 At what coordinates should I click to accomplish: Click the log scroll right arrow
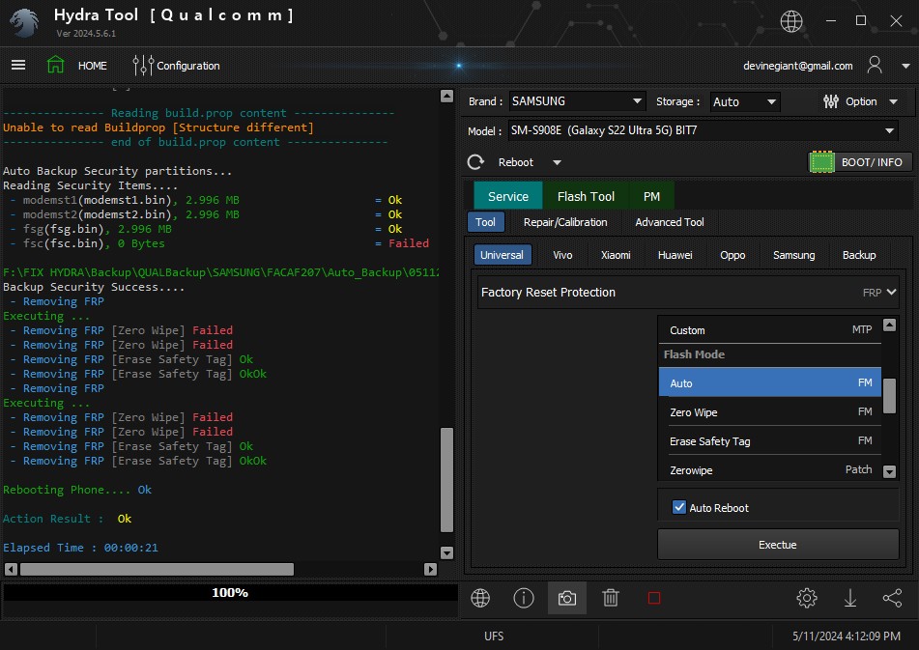click(x=431, y=569)
